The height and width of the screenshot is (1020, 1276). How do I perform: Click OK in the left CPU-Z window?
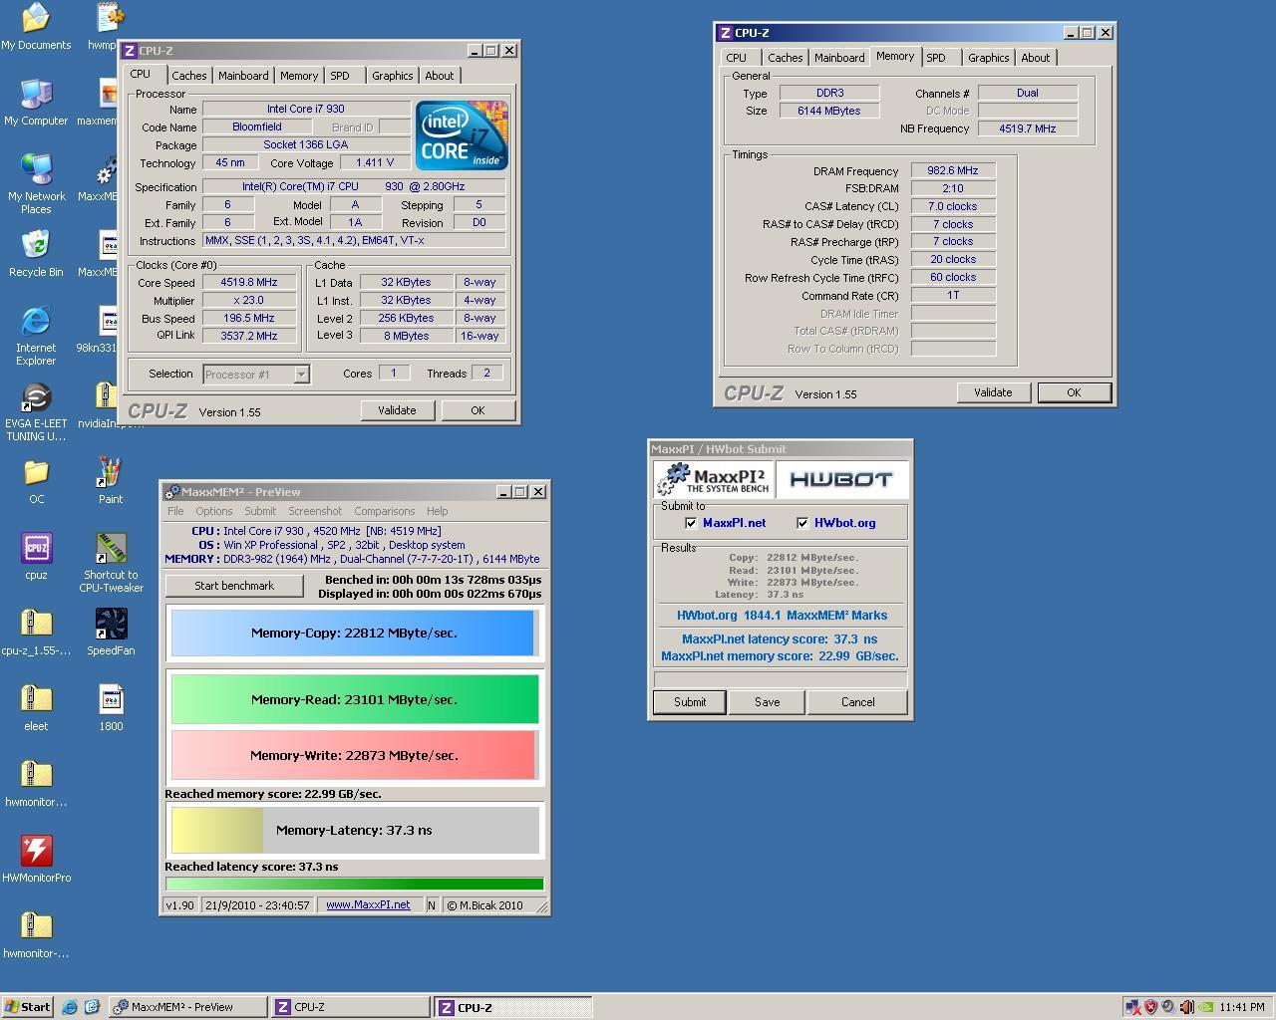[478, 410]
